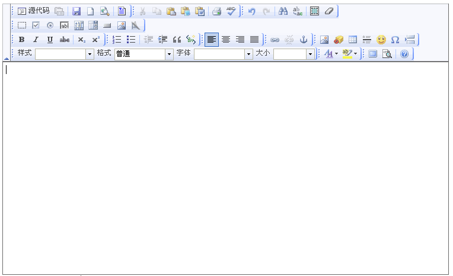Insert an image from editing toolbar
Viewport: 453px width, 276px height.
point(324,40)
